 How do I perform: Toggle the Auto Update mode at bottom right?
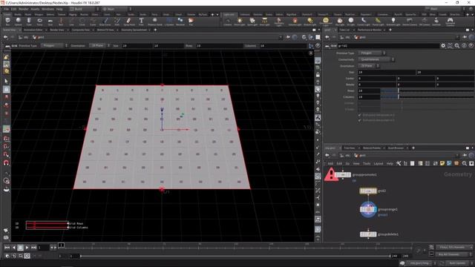click(458, 263)
